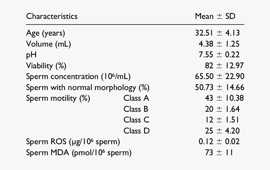Select the Class C label
This screenshot has height=170, width=270.
tap(136, 120)
